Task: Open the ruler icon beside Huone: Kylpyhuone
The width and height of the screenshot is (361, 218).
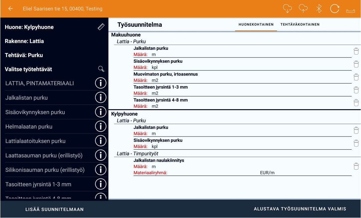Action: [101, 27]
